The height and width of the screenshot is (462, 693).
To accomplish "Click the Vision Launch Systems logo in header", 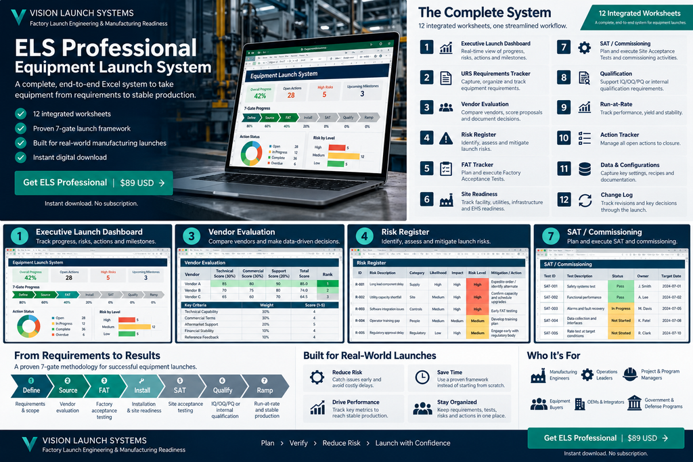I will [18, 17].
